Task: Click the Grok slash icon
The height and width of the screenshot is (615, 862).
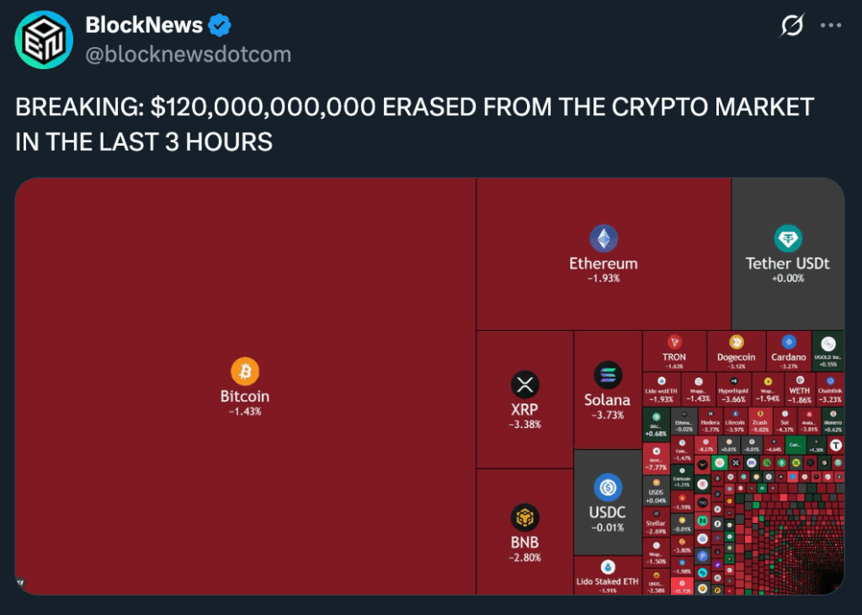Action: point(791,26)
